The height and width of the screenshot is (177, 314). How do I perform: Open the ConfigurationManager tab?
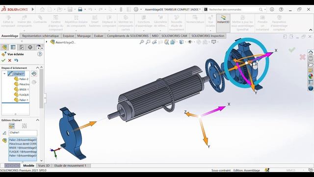[x=22, y=47]
